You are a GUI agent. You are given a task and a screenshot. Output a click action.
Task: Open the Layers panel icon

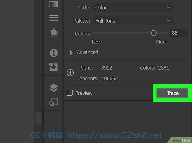54,88
